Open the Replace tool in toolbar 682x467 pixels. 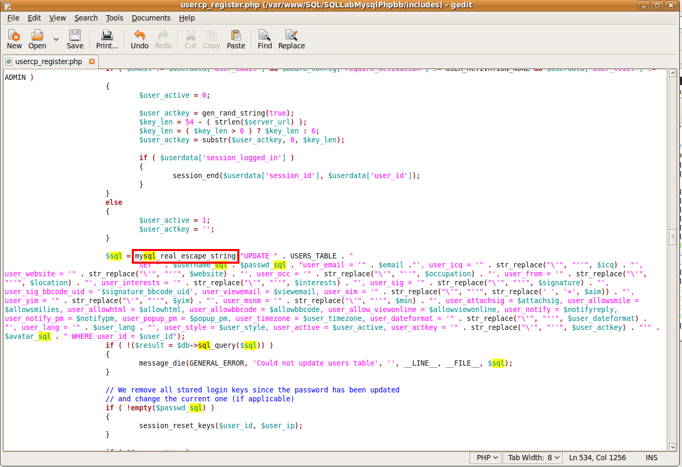click(291, 39)
